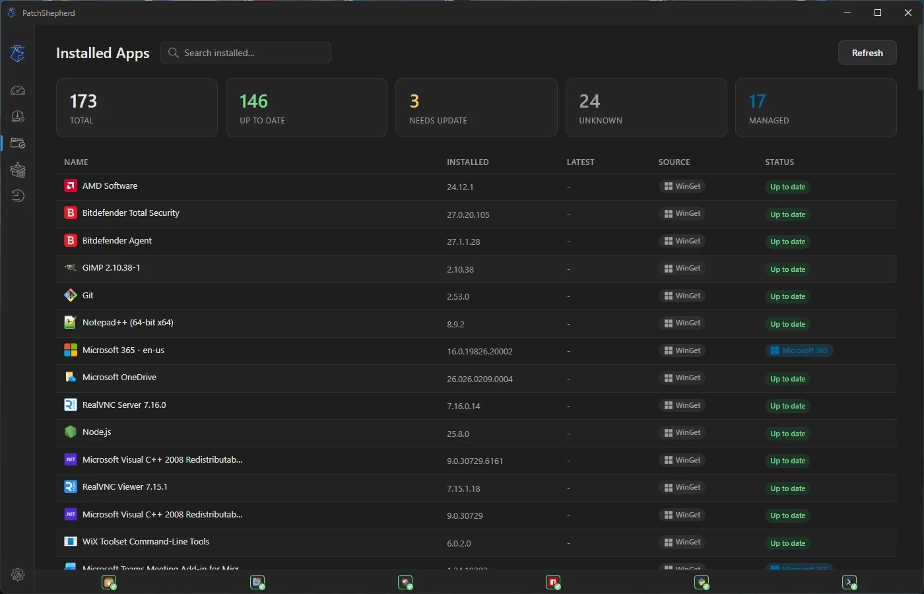
Task: Click WinGet badge in the Node.js row
Action: pyautogui.click(x=682, y=432)
